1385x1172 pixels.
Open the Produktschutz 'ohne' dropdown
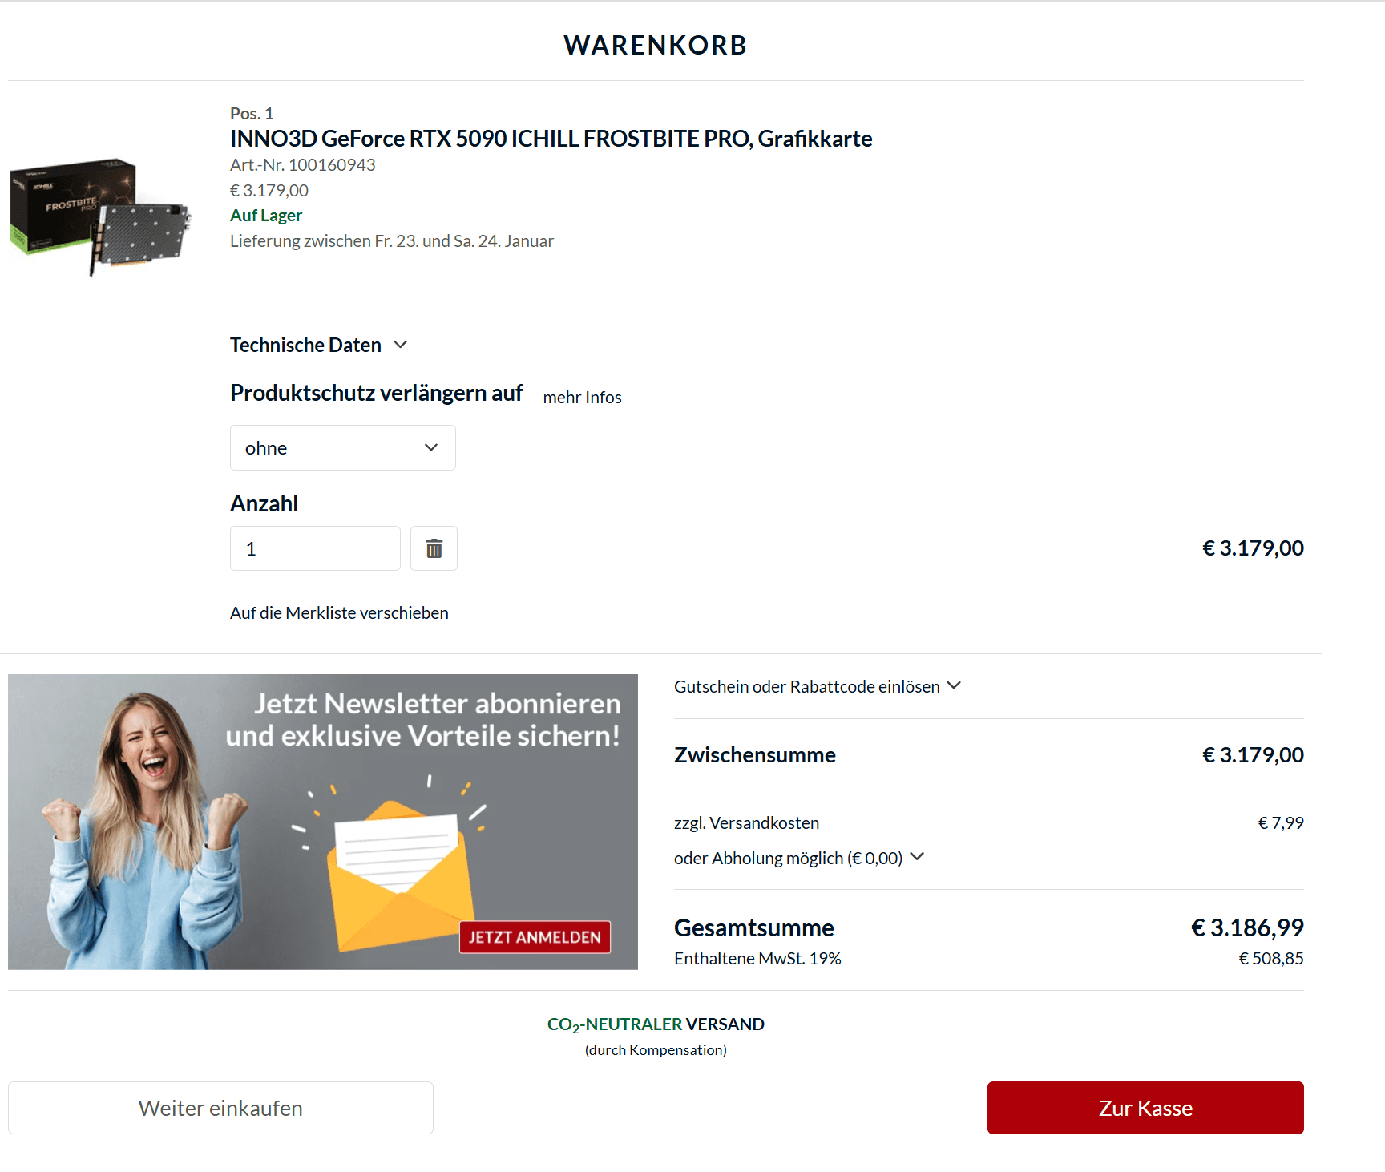click(x=342, y=447)
